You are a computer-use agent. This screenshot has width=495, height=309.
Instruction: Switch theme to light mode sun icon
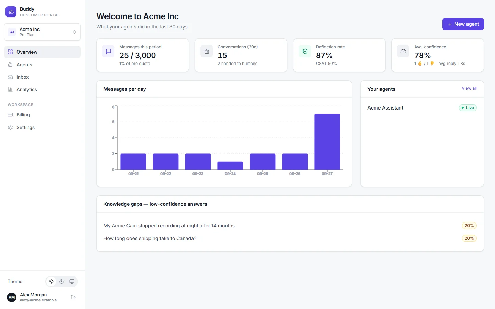click(x=51, y=282)
